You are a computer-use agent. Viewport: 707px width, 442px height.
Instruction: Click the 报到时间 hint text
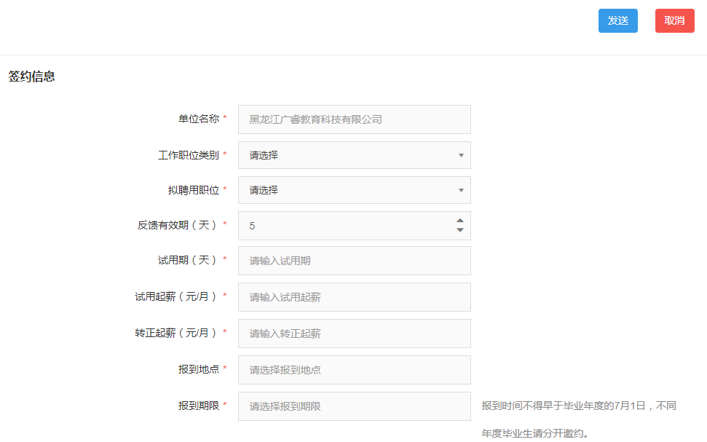pyautogui.click(x=578, y=406)
